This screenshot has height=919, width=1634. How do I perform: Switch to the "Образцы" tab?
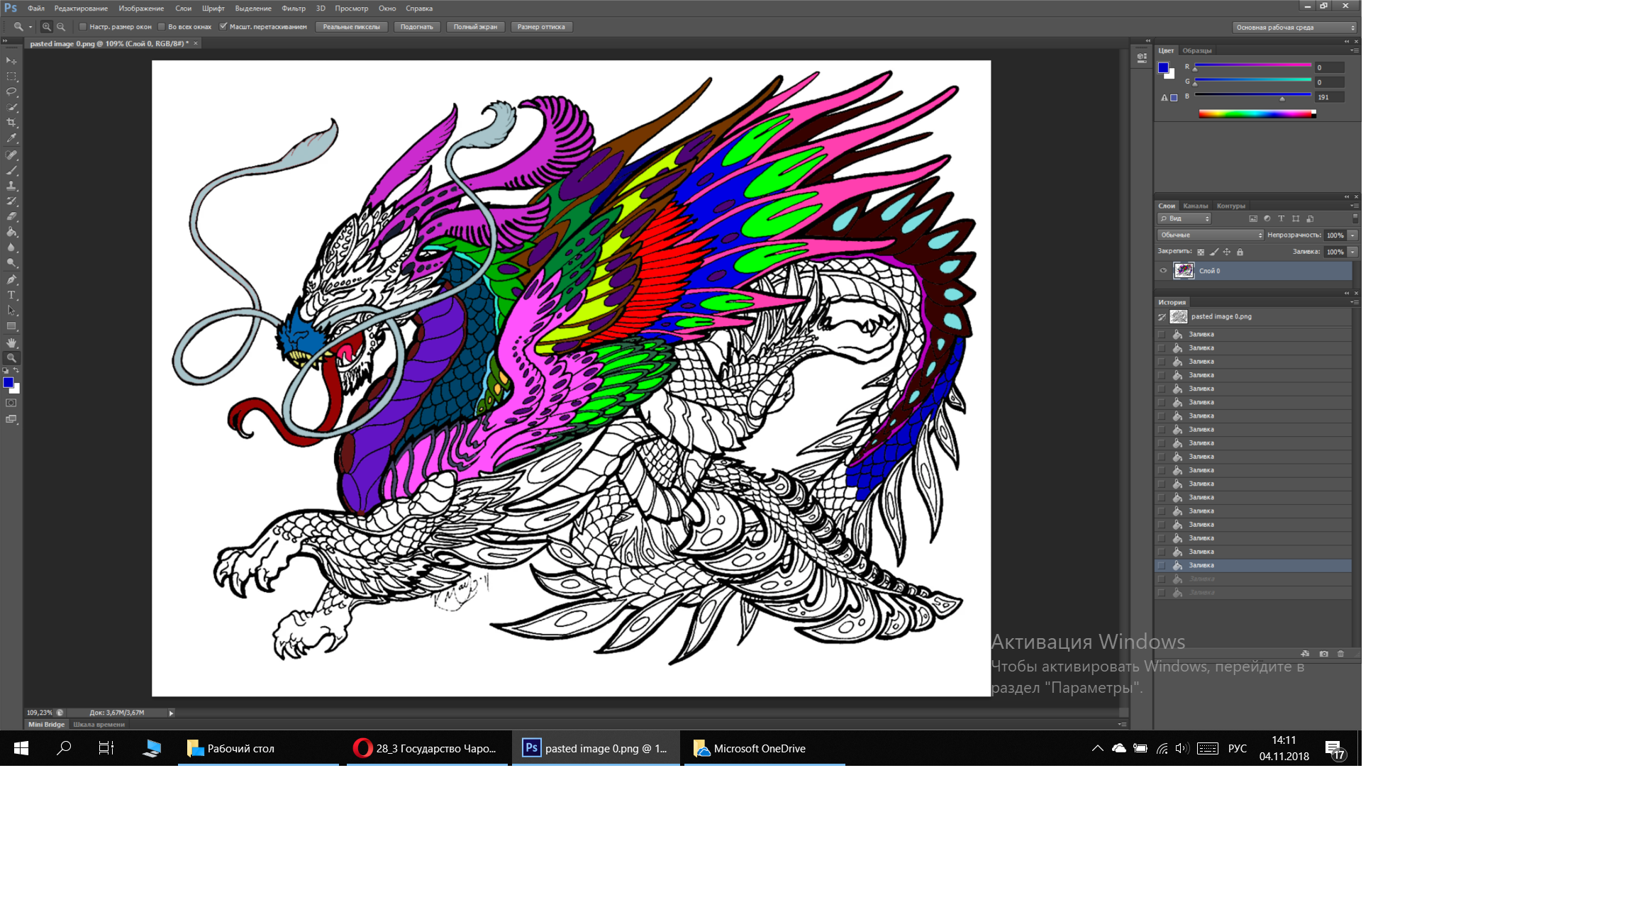pos(1197,51)
